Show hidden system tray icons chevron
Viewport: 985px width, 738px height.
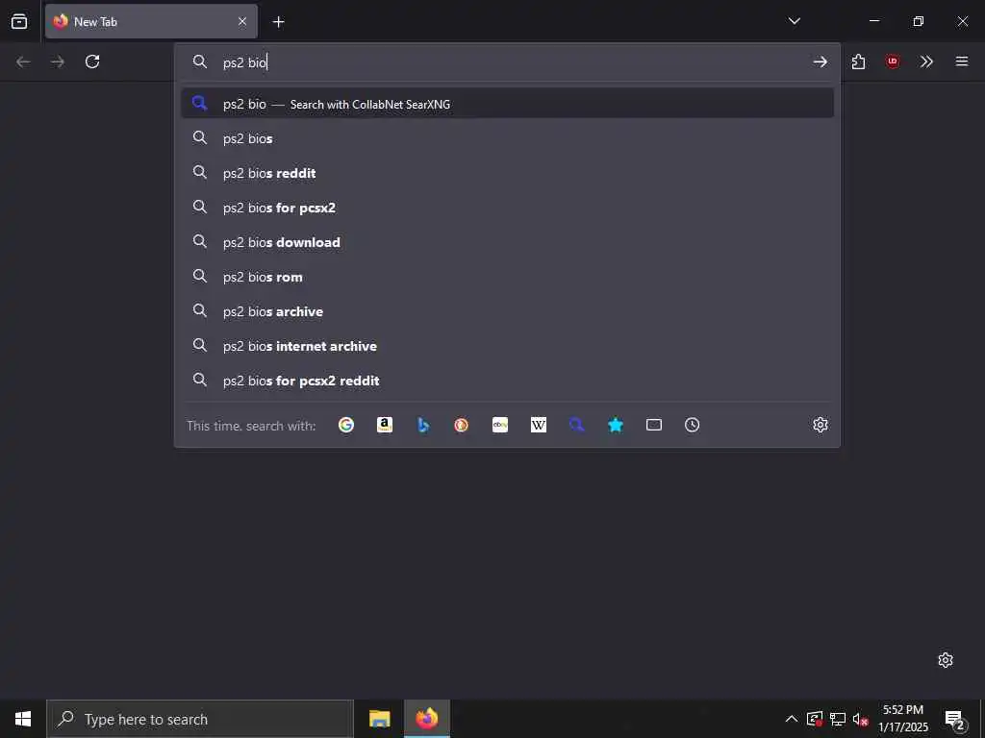pos(792,719)
